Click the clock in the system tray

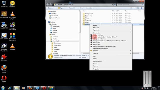(x=154, y=88)
